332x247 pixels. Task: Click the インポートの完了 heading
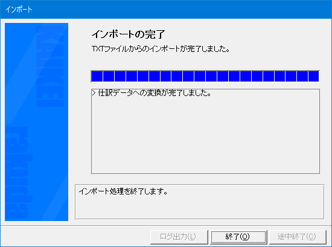coord(129,34)
